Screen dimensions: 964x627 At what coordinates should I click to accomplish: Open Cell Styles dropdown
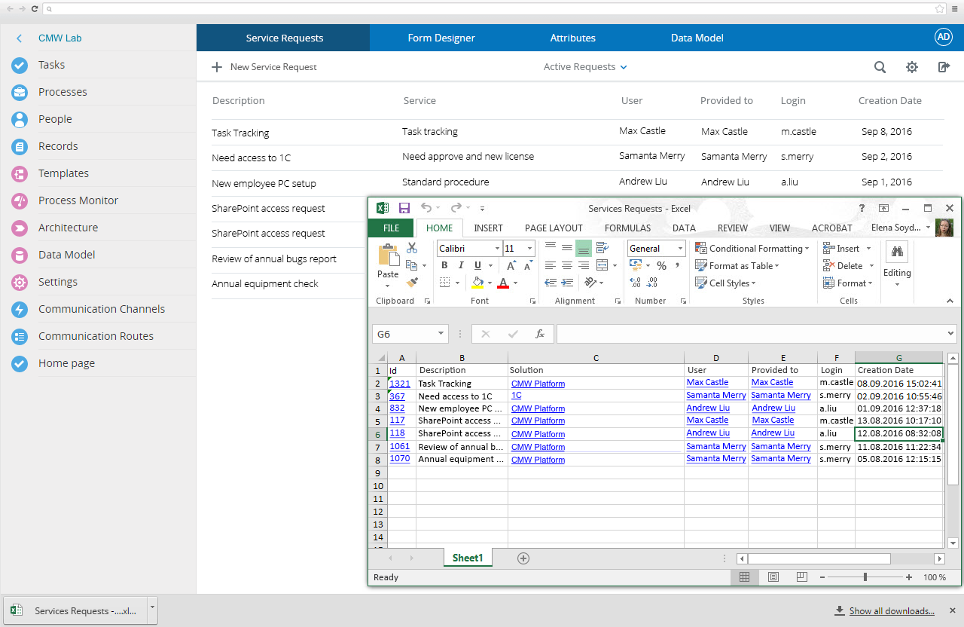(725, 283)
